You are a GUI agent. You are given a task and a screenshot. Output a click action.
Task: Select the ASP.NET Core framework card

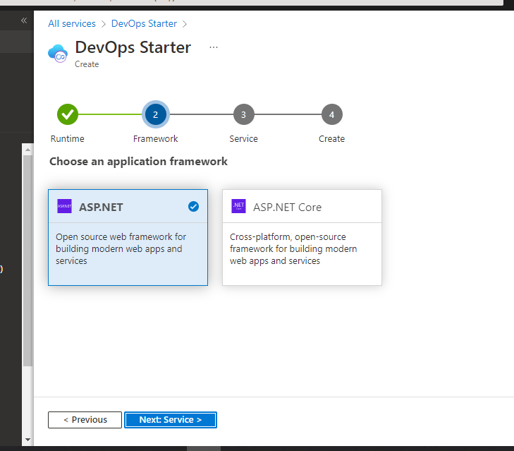click(x=302, y=237)
